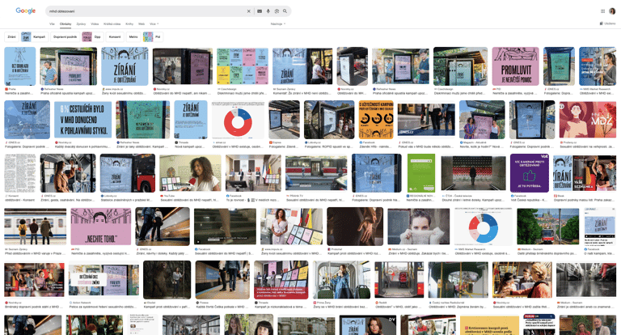Filter by the 'Konsent' chip
Image resolution: width=621 pixels, height=335 pixels.
point(115,37)
